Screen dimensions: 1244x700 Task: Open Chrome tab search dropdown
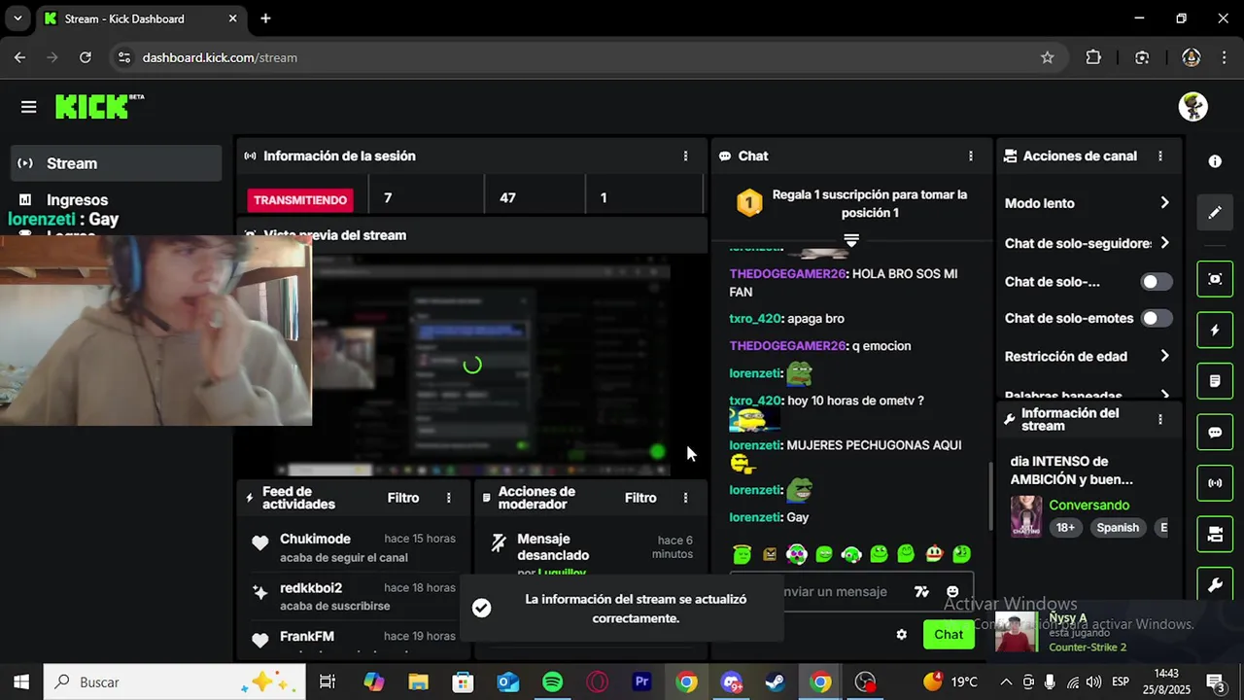pyautogui.click(x=17, y=18)
